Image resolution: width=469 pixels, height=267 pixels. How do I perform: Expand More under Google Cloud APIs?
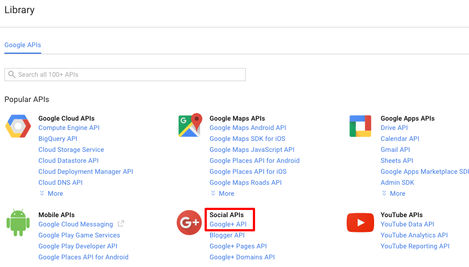(x=51, y=194)
